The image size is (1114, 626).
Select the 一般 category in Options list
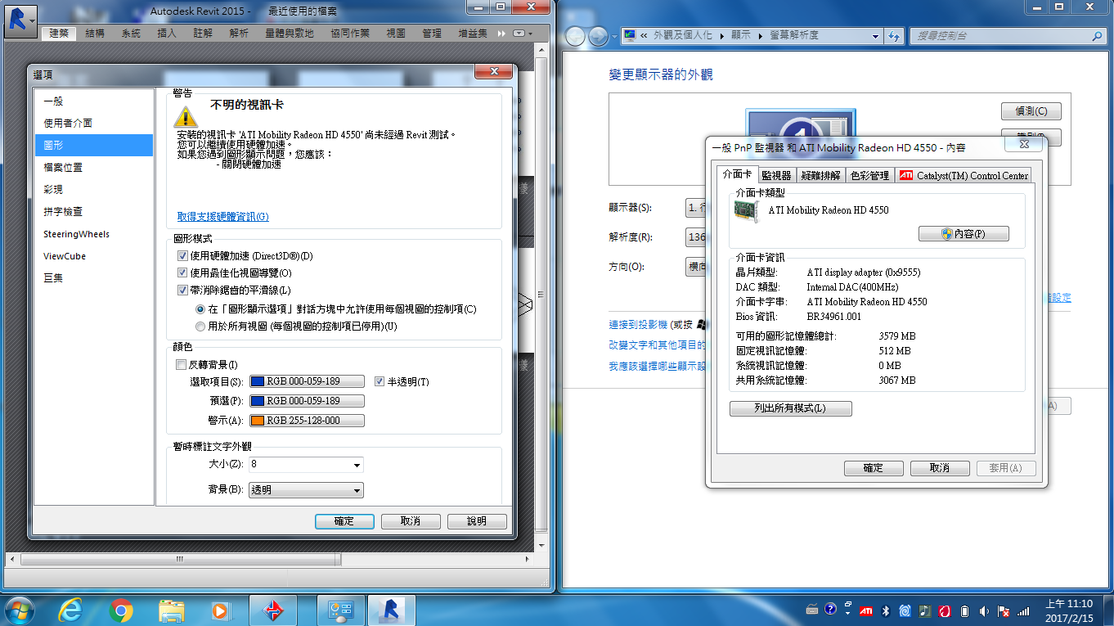94,101
